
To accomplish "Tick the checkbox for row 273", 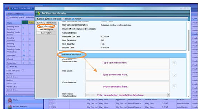I will pyautogui.click(x=51, y=99).
